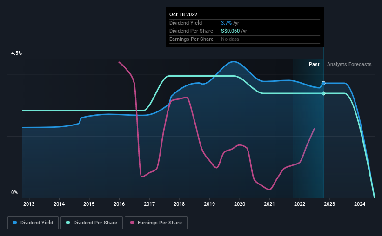The height and width of the screenshot is (236, 382).
Task: Click the 2014 x-axis label
Action: pos(59,204)
